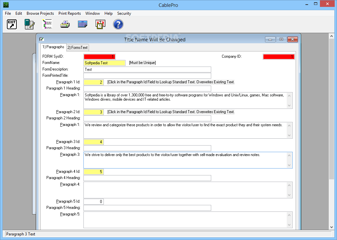
Task: Open the table grid toolbar icon
Action: click(82, 24)
